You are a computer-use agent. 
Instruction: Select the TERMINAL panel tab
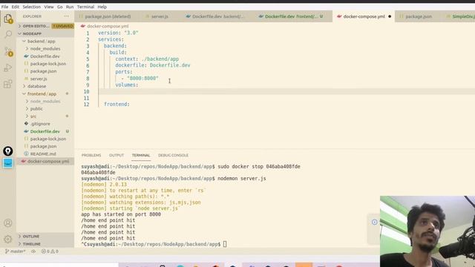141,155
